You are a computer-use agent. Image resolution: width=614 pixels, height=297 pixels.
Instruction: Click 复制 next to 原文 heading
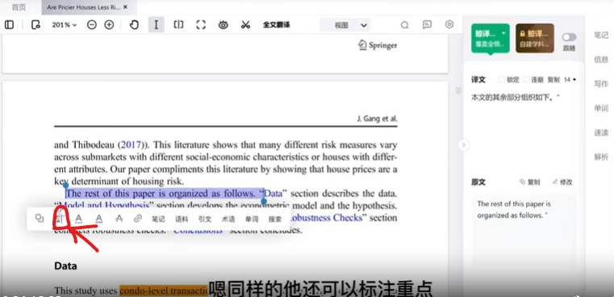pos(530,182)
